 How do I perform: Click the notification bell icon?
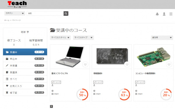click(x=157, y=14)
